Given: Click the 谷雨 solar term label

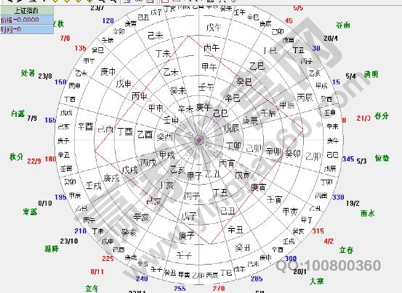Looking at the screenshot, I should click(343, 25).
